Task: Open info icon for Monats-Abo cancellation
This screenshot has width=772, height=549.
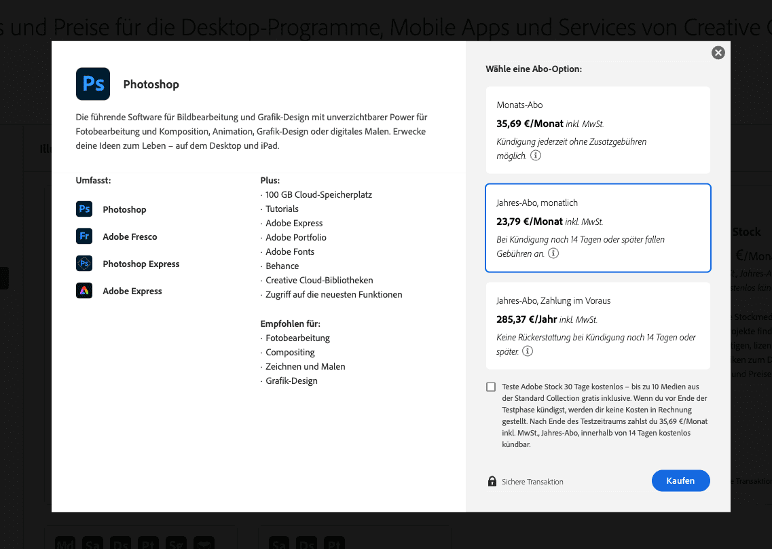Action: 536,156
